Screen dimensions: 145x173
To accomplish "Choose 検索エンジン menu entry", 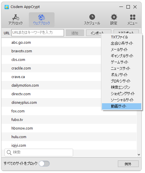I will (x=122, y=87).
